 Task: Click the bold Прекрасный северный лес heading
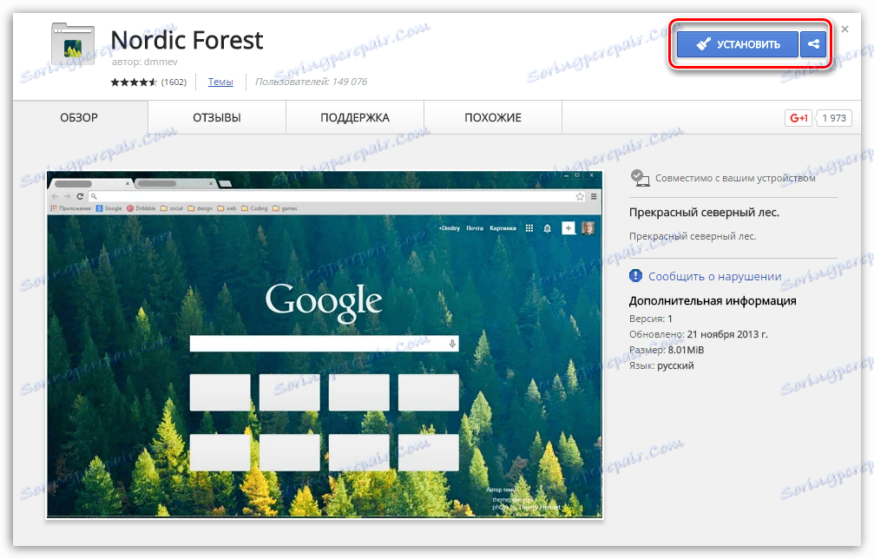click(x=704, y=213)
